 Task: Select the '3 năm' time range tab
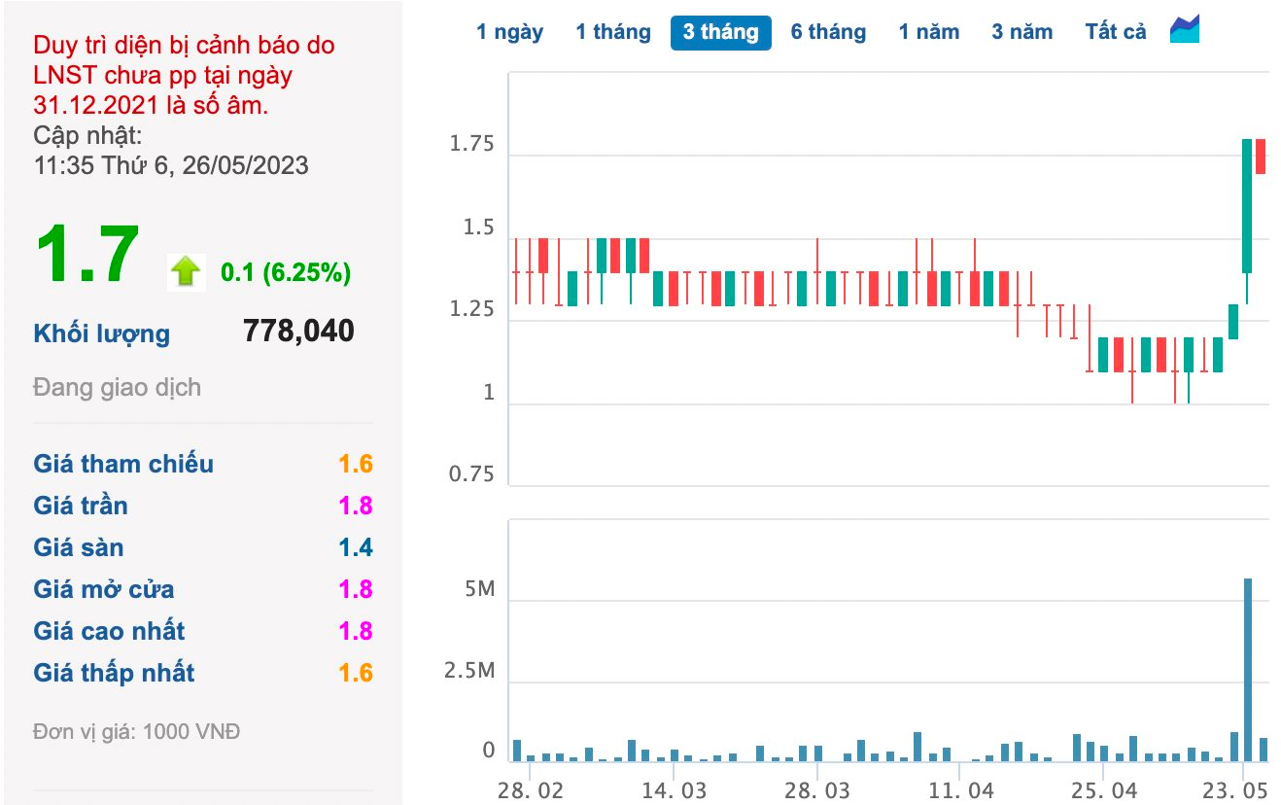pyautogui.click(x=1021, y=32)
